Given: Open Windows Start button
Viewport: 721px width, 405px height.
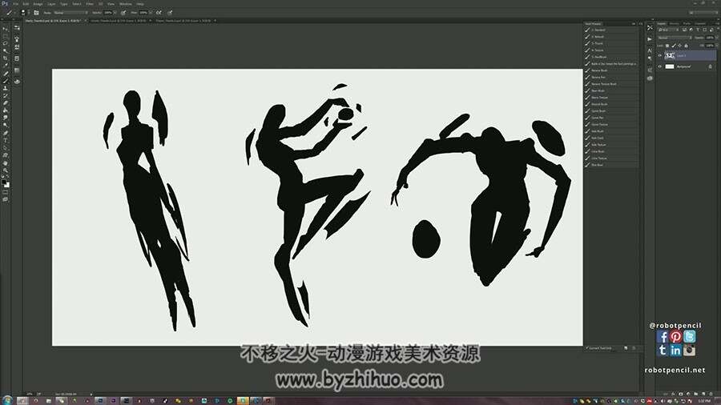Looking at the screenshot, I should 6,400.
